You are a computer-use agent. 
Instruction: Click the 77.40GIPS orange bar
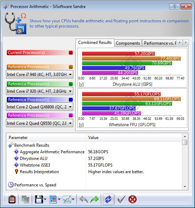(x=131, y=59)
